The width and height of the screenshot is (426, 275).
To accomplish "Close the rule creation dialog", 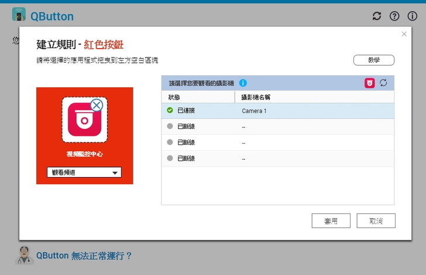I will click(404, 35).
